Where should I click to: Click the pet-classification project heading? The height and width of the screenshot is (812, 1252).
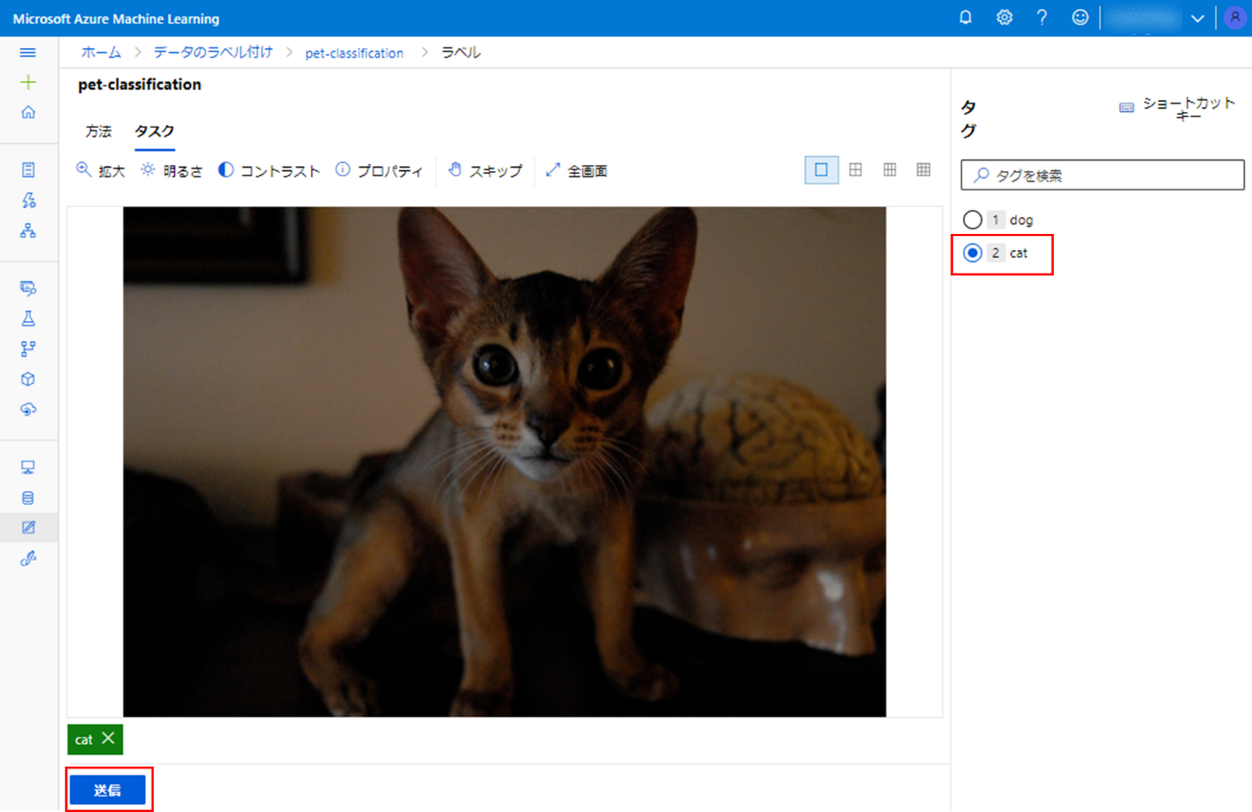(x=140, y=85)
